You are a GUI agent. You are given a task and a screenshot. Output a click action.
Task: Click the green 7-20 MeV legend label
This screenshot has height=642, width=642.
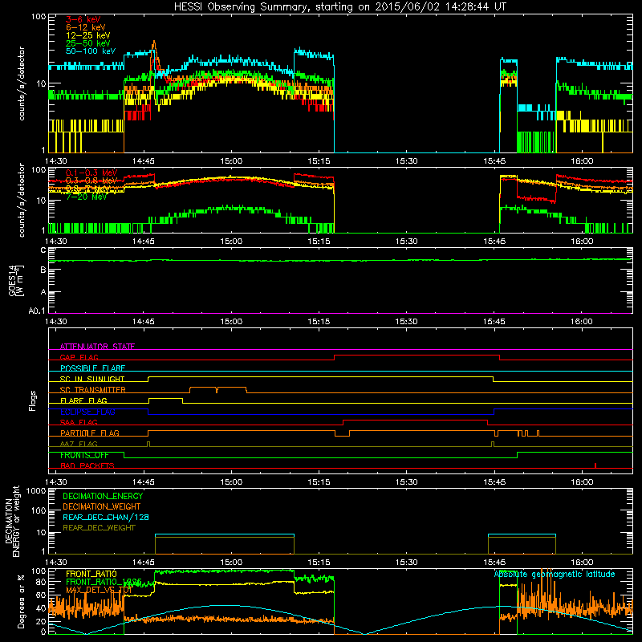click(87, 197)
